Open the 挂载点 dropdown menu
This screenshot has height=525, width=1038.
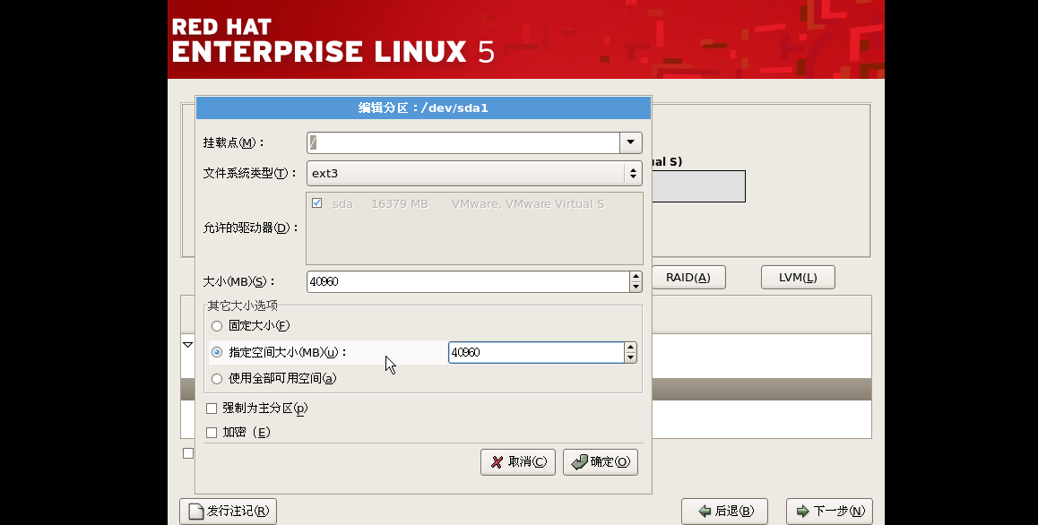(x=630, y=142)
